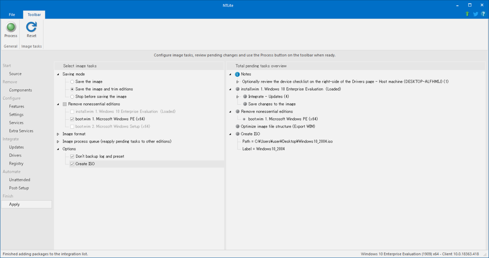This screenshot has height=258, width=489.
Task: Switch to the Toolbar tab
Action: [34, 14]
